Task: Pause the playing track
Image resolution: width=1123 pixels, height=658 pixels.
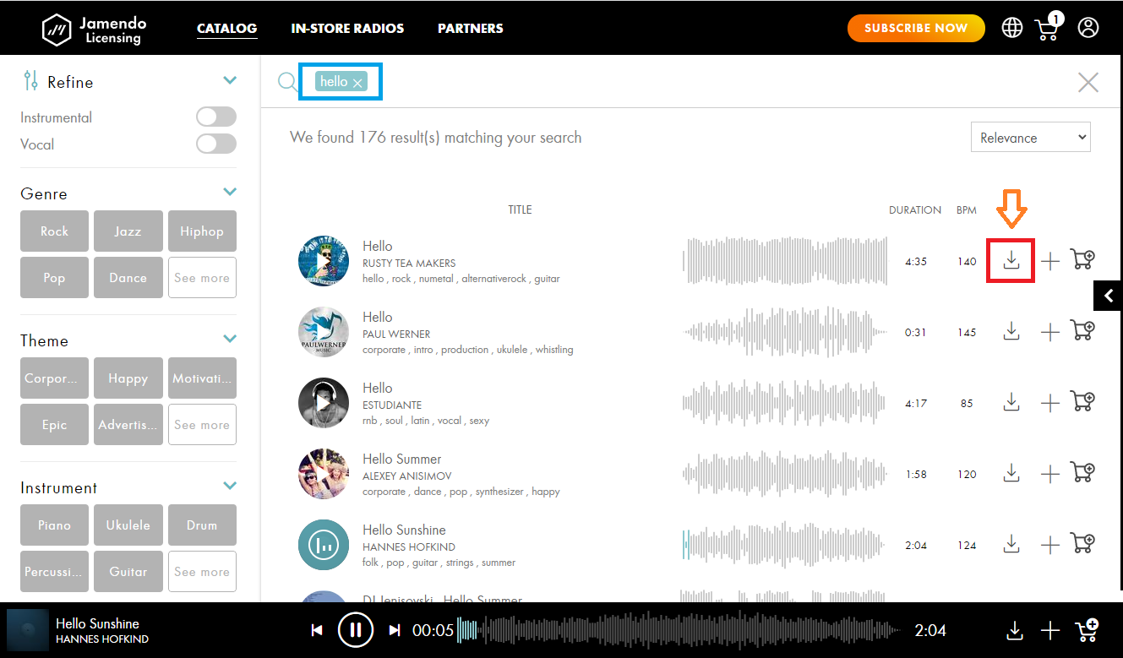Action: click(x=355, y=630)
